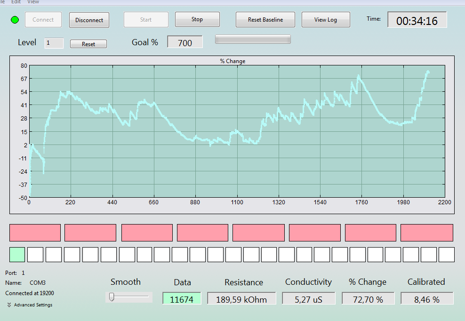Image resolution: width=465 pixels, height=321 pixels.
Task: Click the Connected at 19200 status text
Action: (30, 293)
